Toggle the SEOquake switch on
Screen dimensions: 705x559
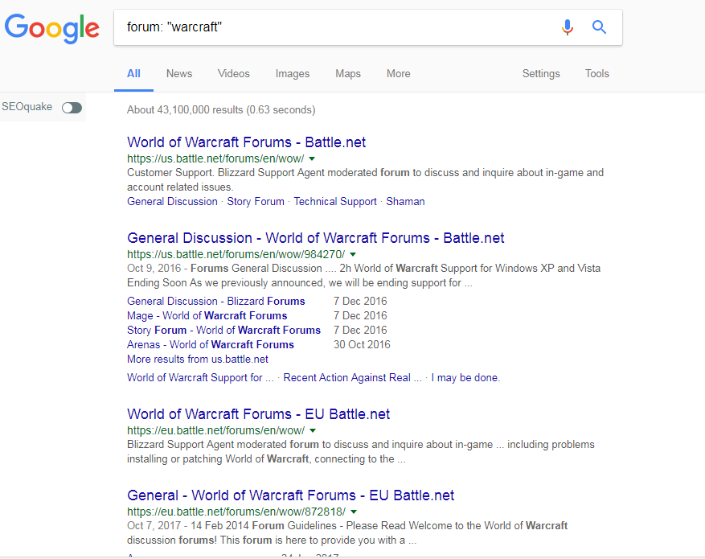point(72,108)
